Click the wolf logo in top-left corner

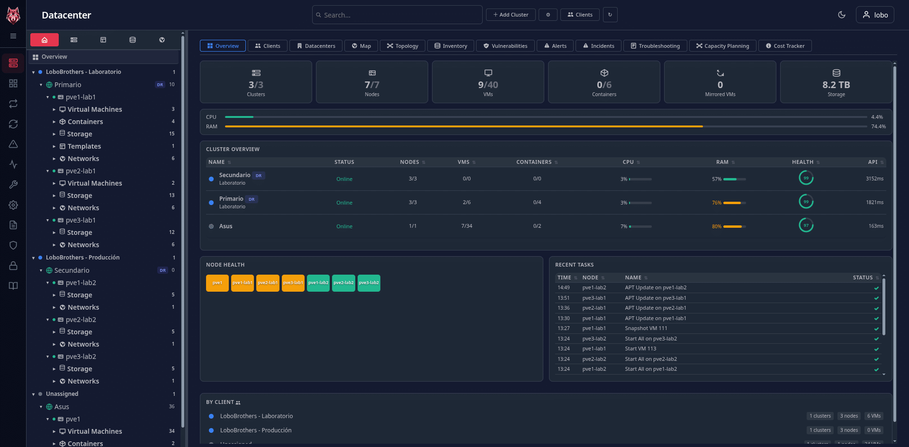[13, 15]
